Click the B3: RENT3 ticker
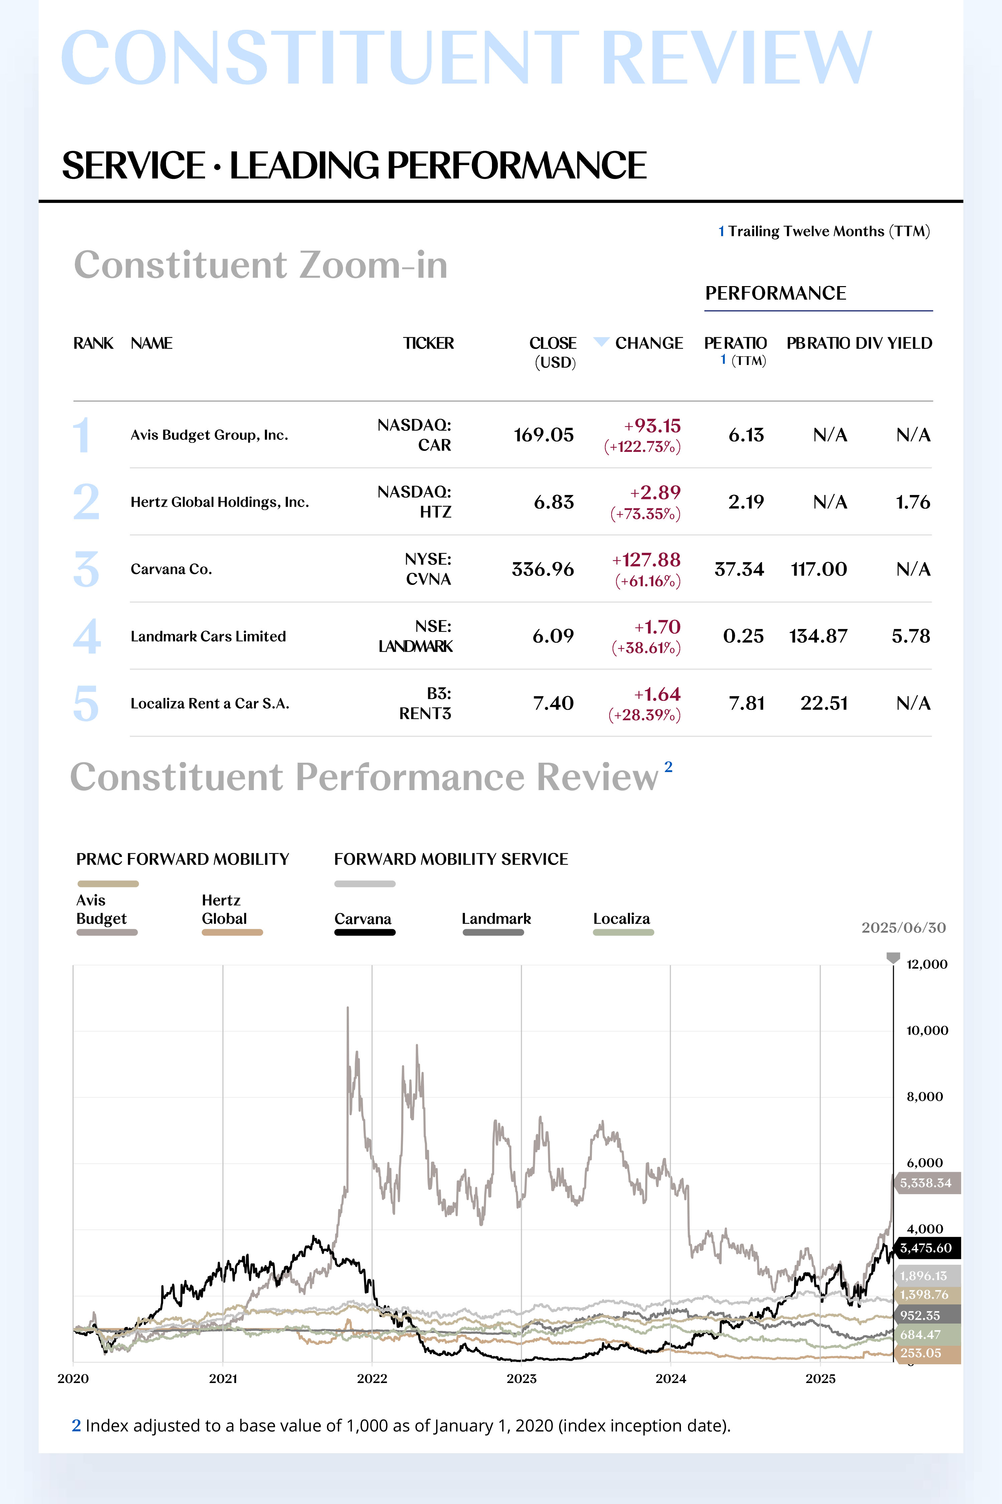 pos(426,704)
